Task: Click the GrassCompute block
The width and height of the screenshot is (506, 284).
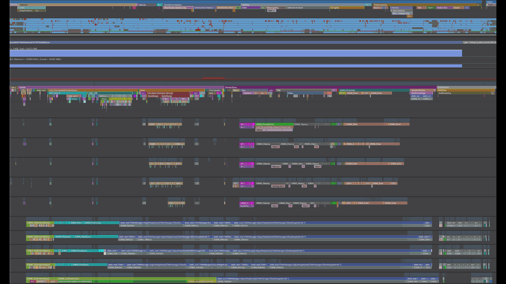Action: tap(27, 10)
